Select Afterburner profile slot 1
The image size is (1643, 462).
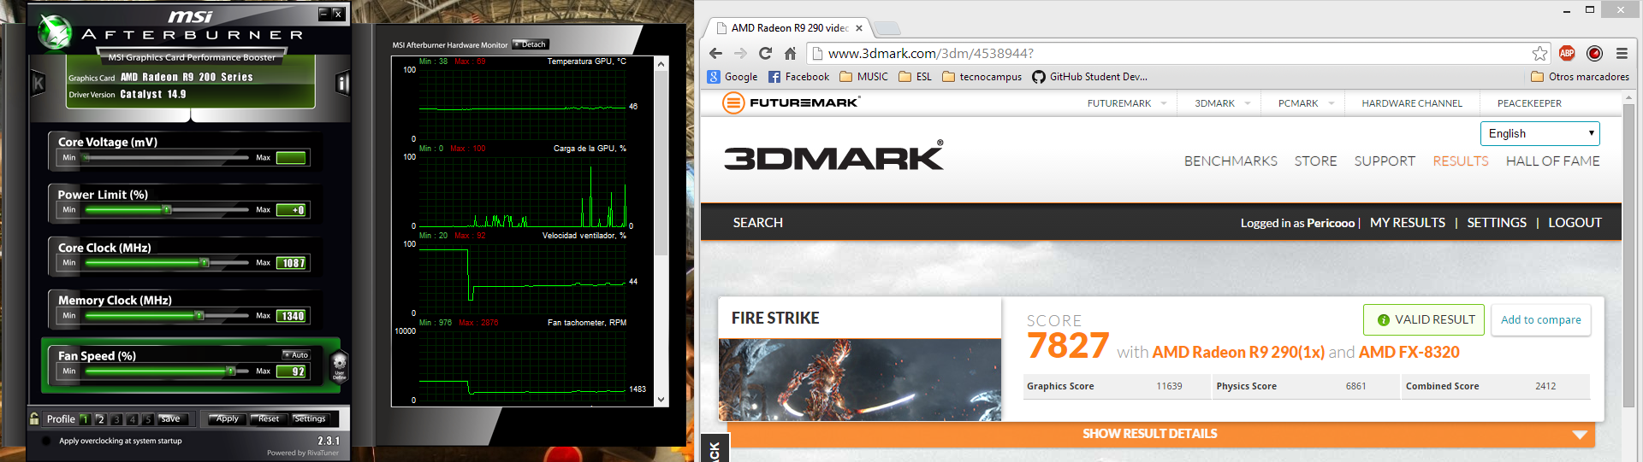[85, 419]
